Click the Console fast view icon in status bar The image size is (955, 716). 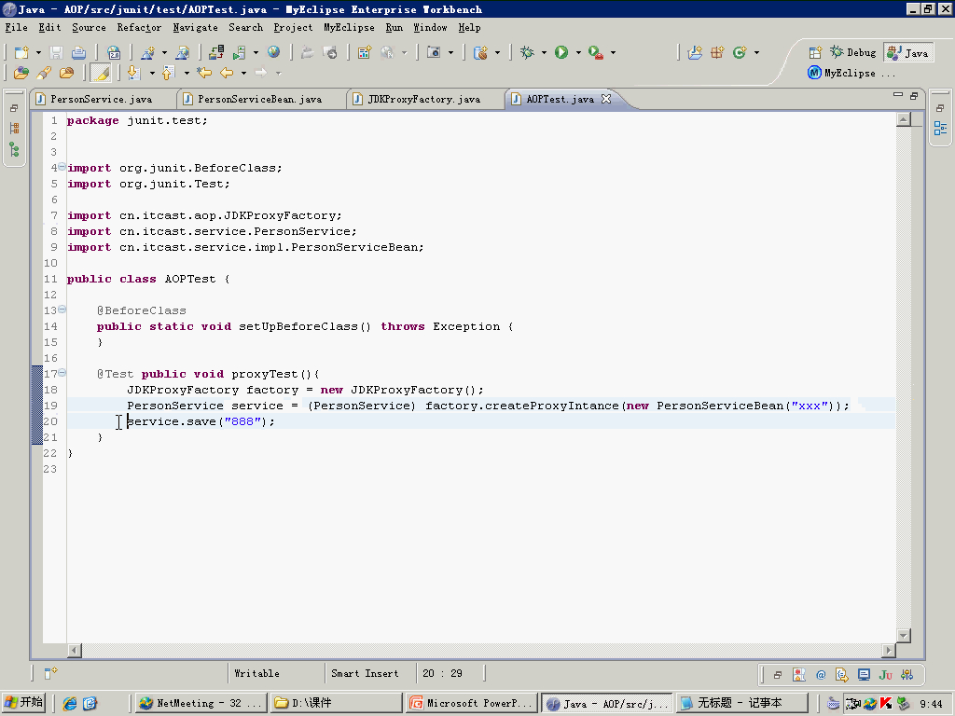point(864,675)
